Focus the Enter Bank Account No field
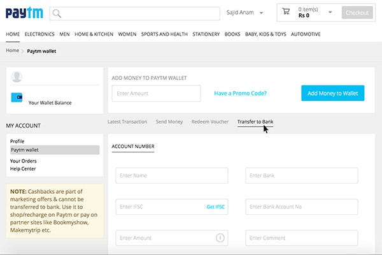This screenshot has width=382, height=255. point(302,207)
